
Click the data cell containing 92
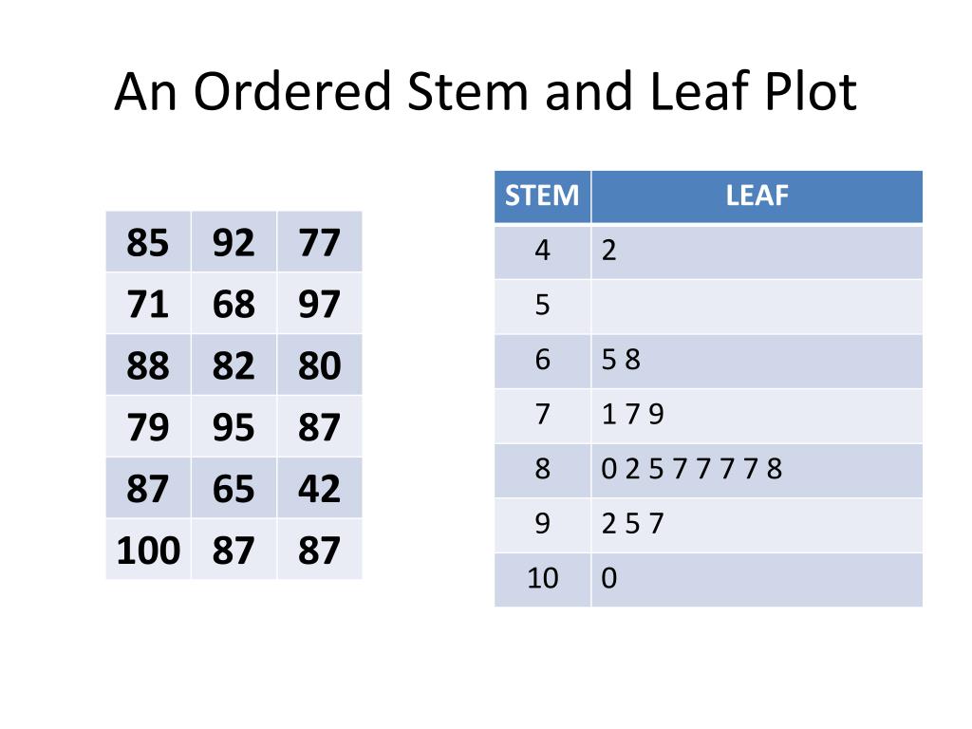point(234,243)
